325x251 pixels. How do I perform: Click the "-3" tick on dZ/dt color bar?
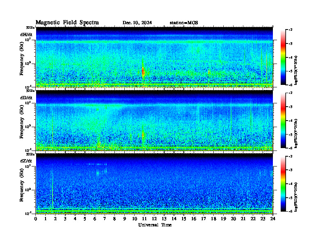pos(291,170)
